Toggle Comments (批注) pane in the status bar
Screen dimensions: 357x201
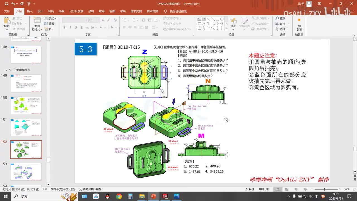(264, 189)
